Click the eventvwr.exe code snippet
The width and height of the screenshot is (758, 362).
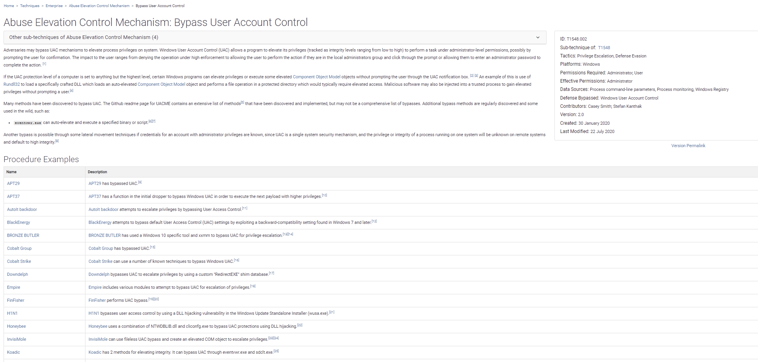(x=28, y=123)
